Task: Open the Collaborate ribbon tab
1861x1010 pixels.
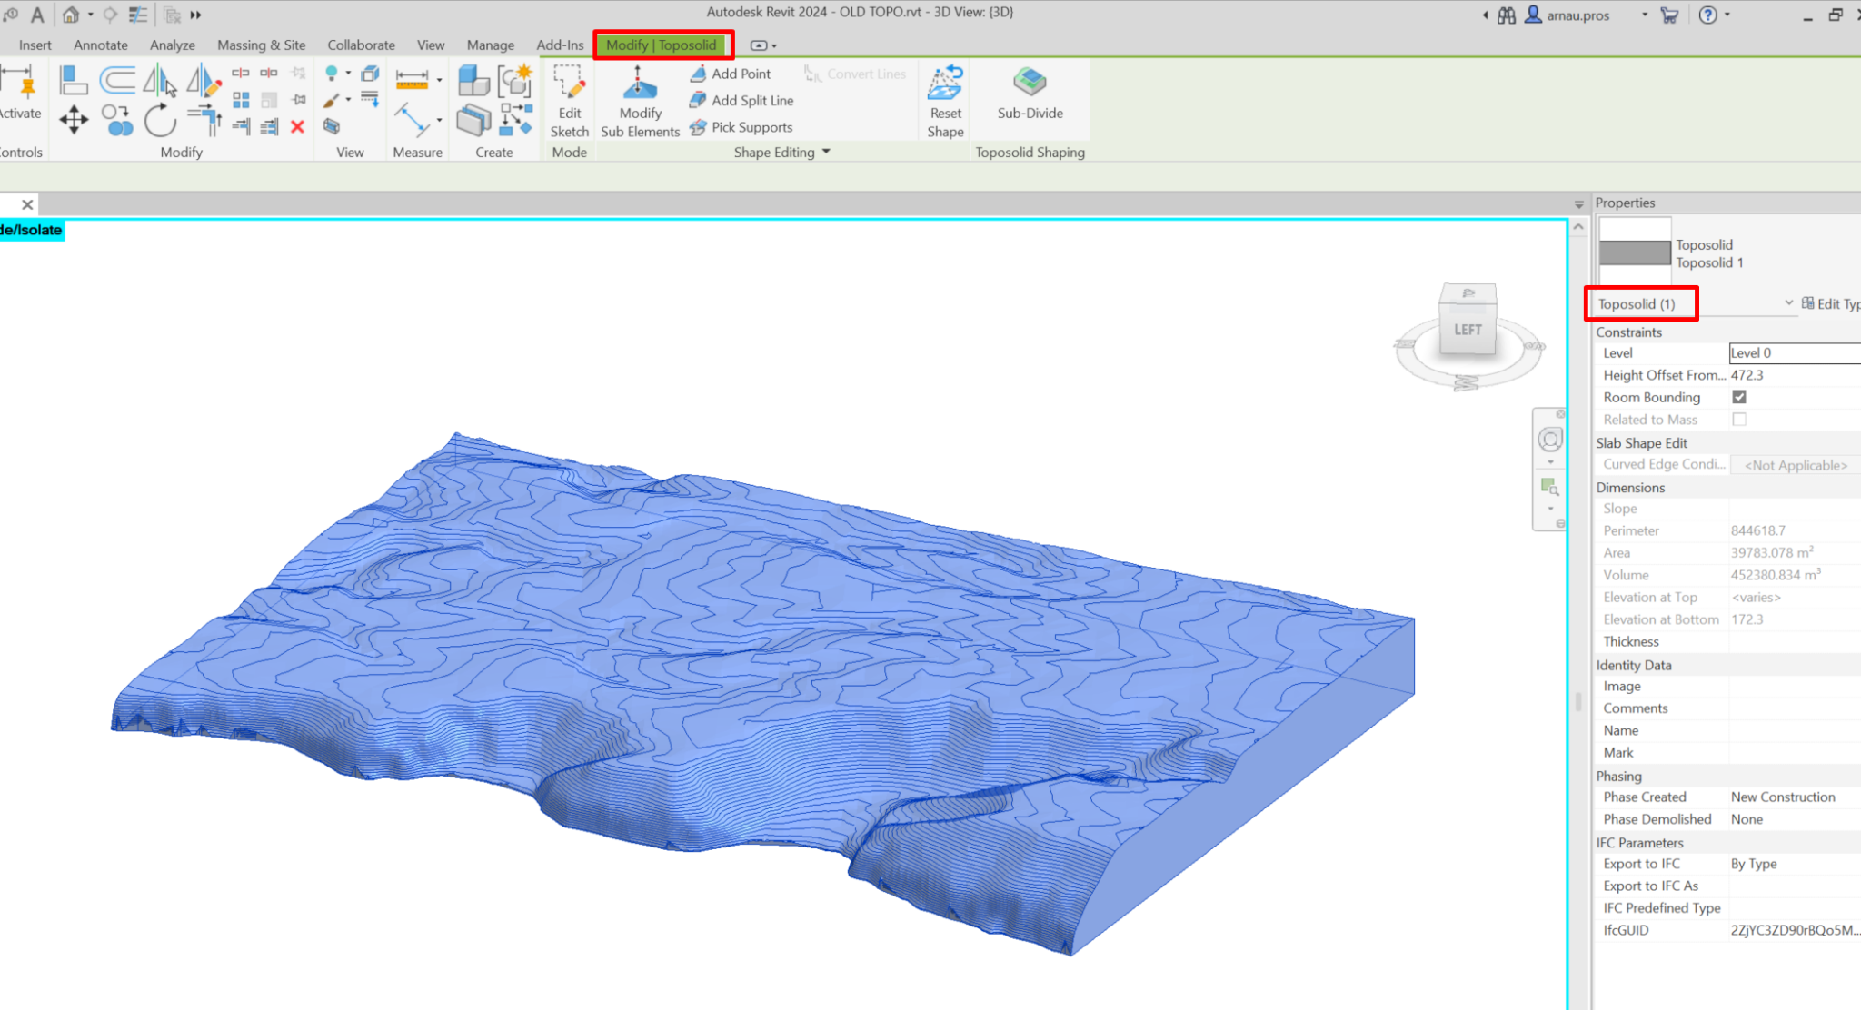Action: point(362,45)
